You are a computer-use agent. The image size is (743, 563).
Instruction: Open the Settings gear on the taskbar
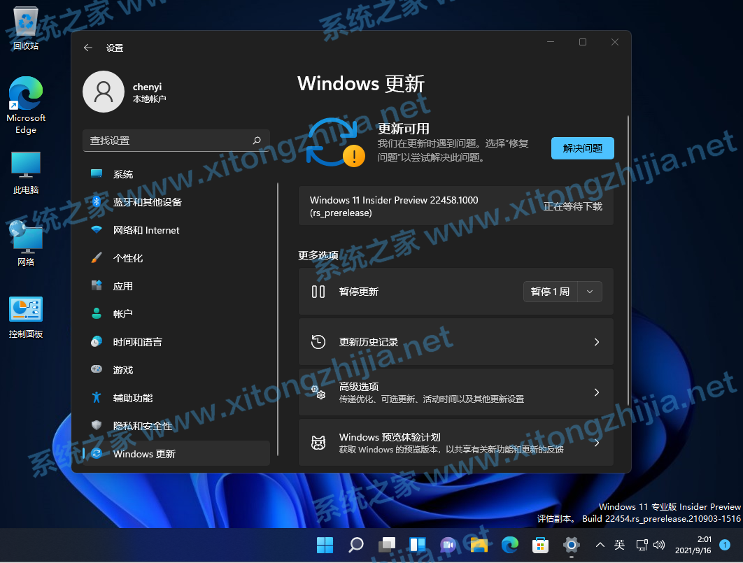[571, 546]
